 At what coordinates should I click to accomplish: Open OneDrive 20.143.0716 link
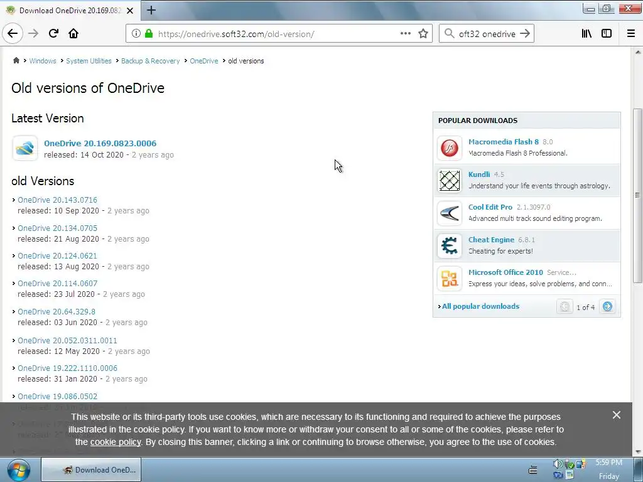(x=57, y=200)
